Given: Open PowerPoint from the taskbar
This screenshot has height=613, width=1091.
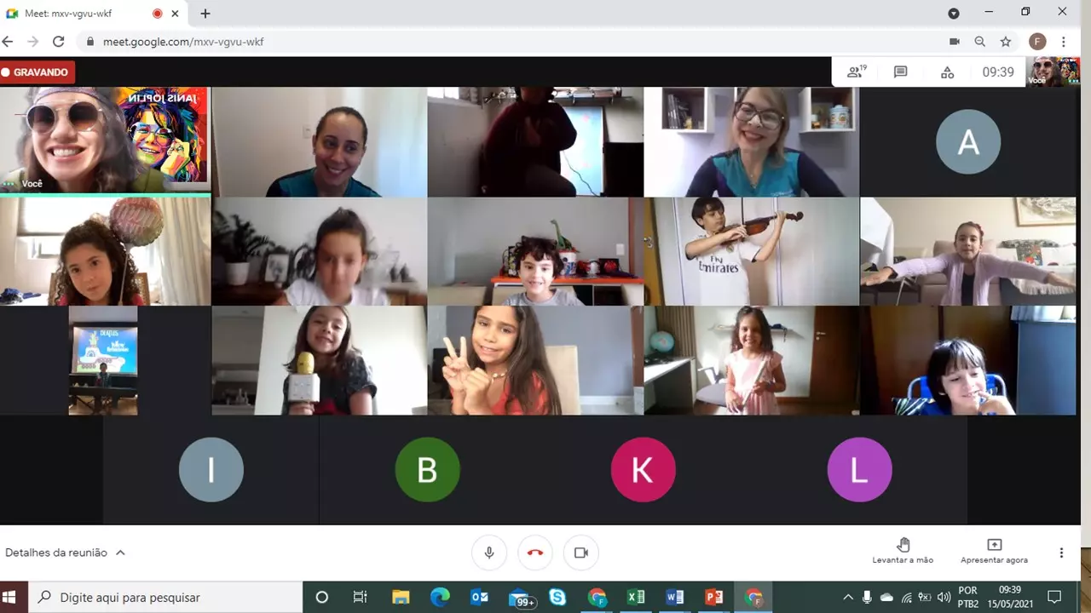Looking at the screenshot, I should pyautogui.click(x=714, y=598).
